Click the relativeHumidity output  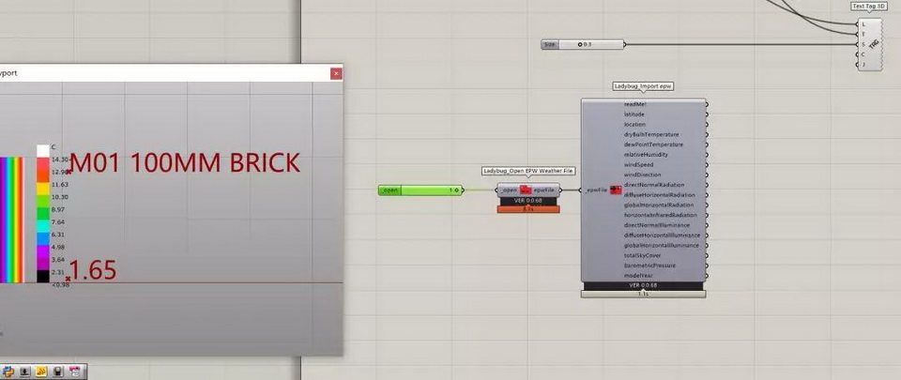(647, 155)
